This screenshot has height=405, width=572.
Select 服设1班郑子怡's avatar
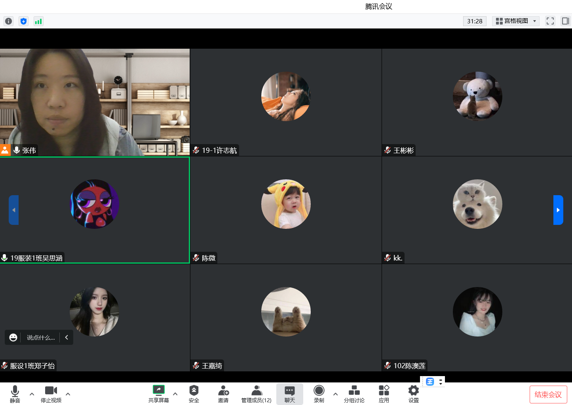tap(94, 312)
